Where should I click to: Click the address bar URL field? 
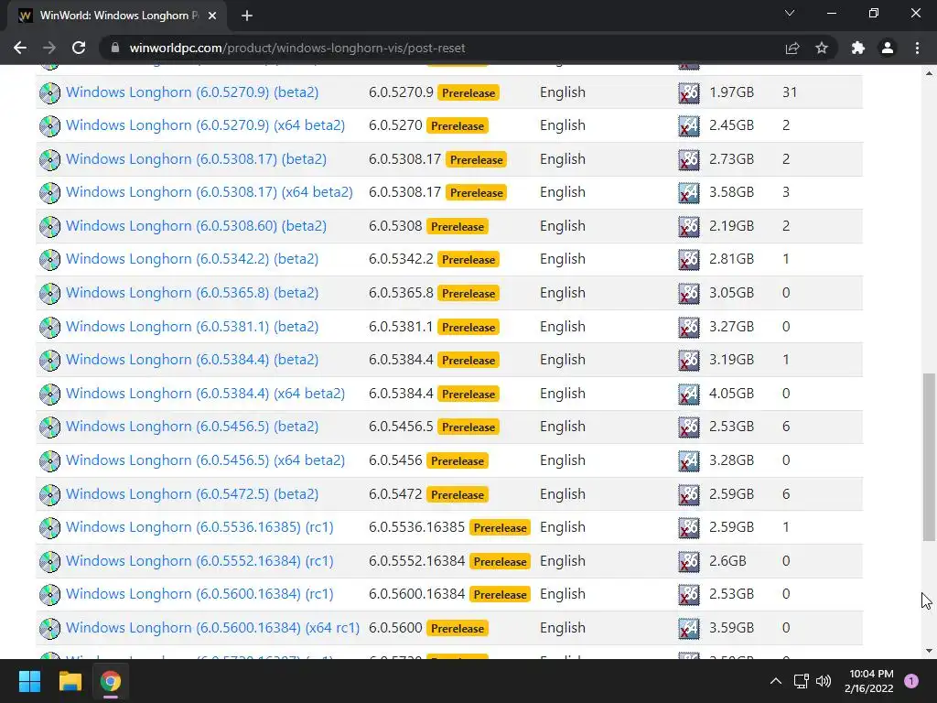pyautogui.click(x=442, y=48)
